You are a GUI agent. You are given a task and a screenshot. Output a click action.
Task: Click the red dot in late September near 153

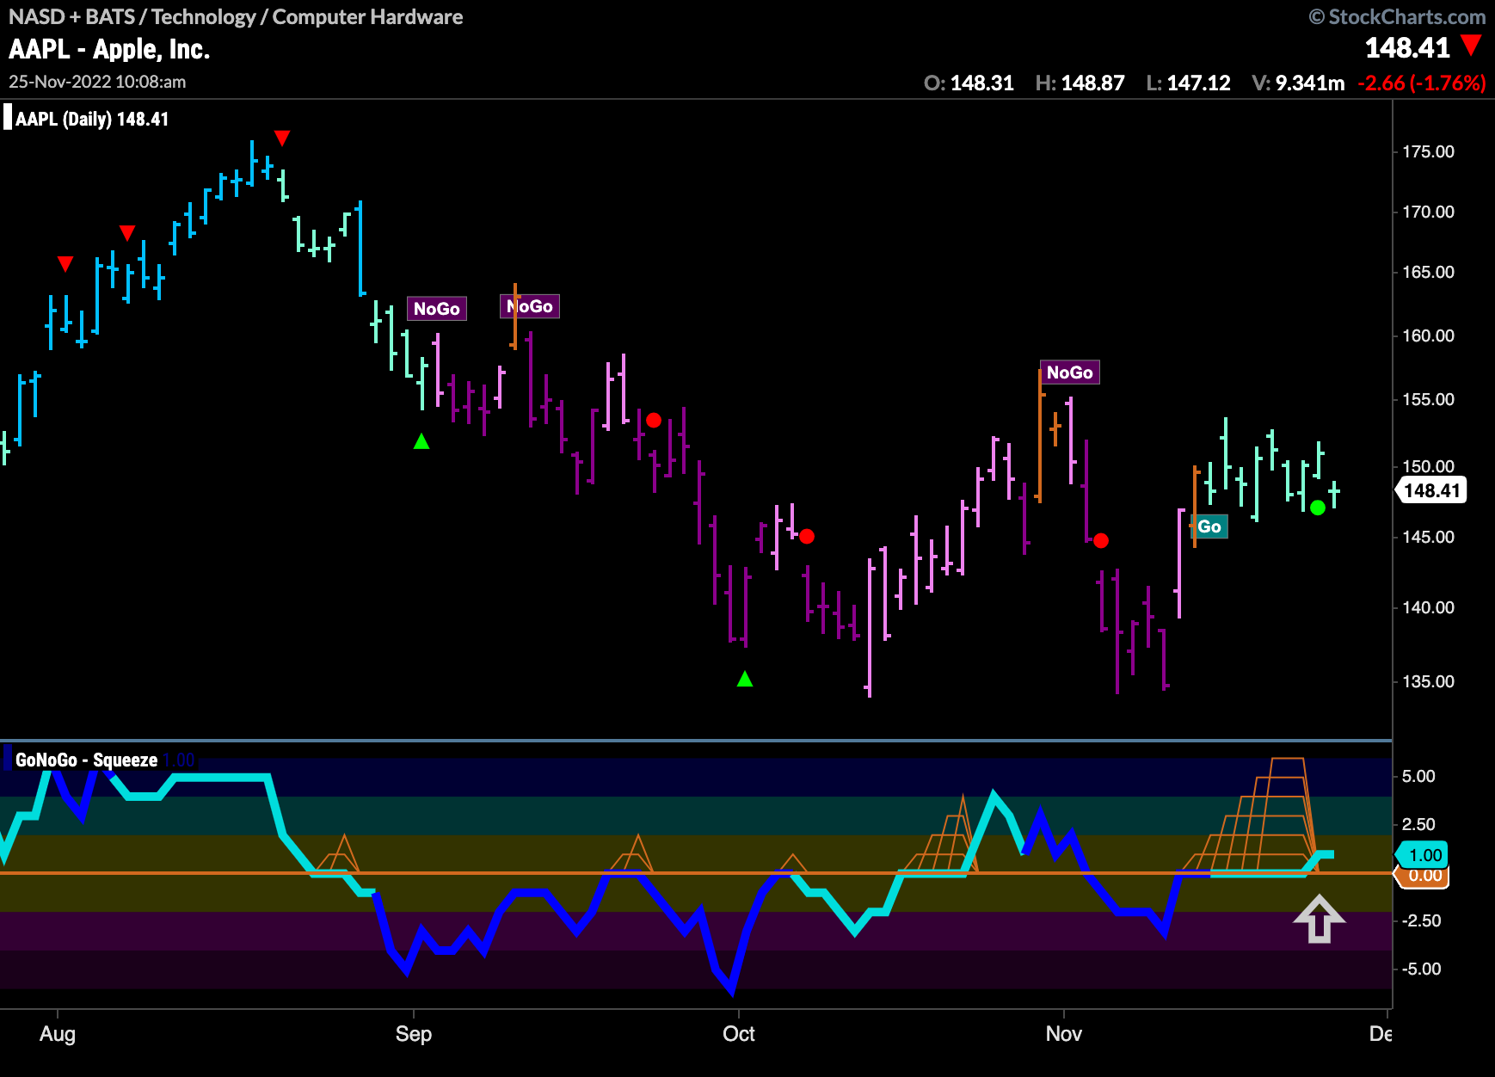point(654,421)
